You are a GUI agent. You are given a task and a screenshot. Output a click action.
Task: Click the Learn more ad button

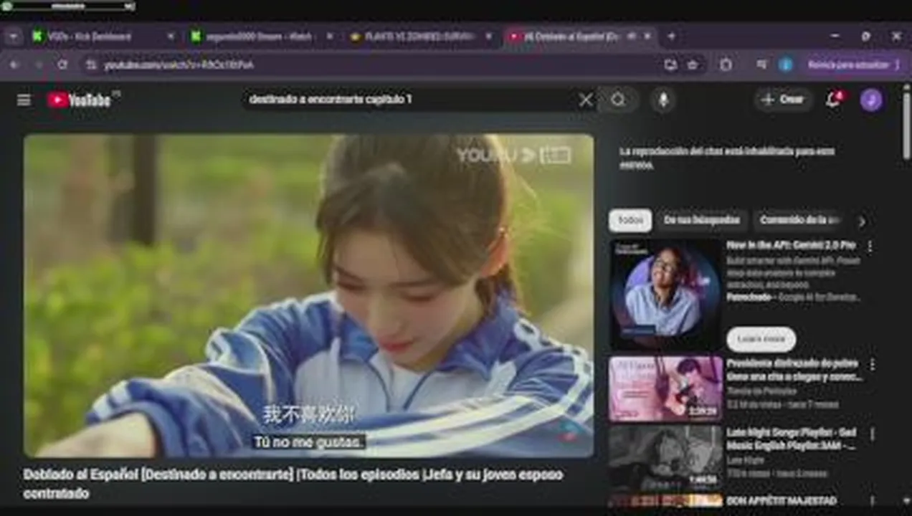coord(761,338)
